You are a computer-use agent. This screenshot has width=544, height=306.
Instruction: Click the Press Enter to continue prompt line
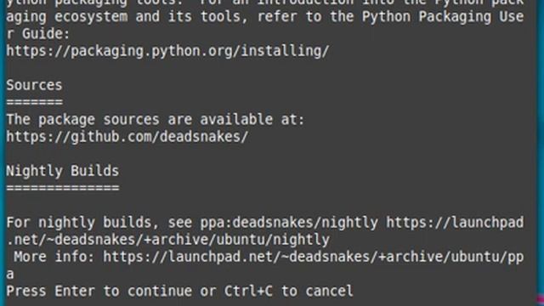tap(179, 291)
